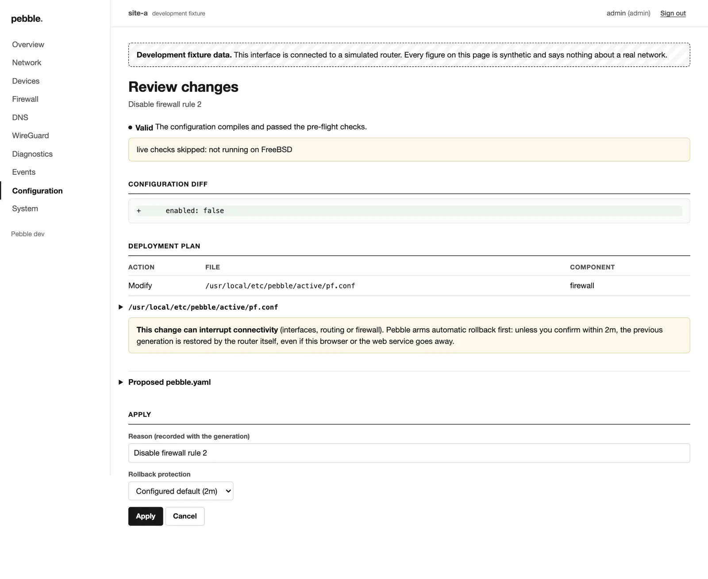Open the Overview page
Image resolution: width=708 pixels, height=579 pixels.
(x=28, y=45)
